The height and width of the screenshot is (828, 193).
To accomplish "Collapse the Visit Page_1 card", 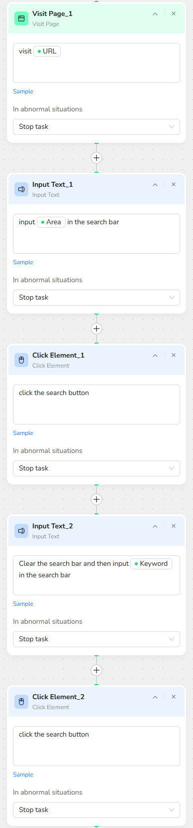I will point(155,14).
